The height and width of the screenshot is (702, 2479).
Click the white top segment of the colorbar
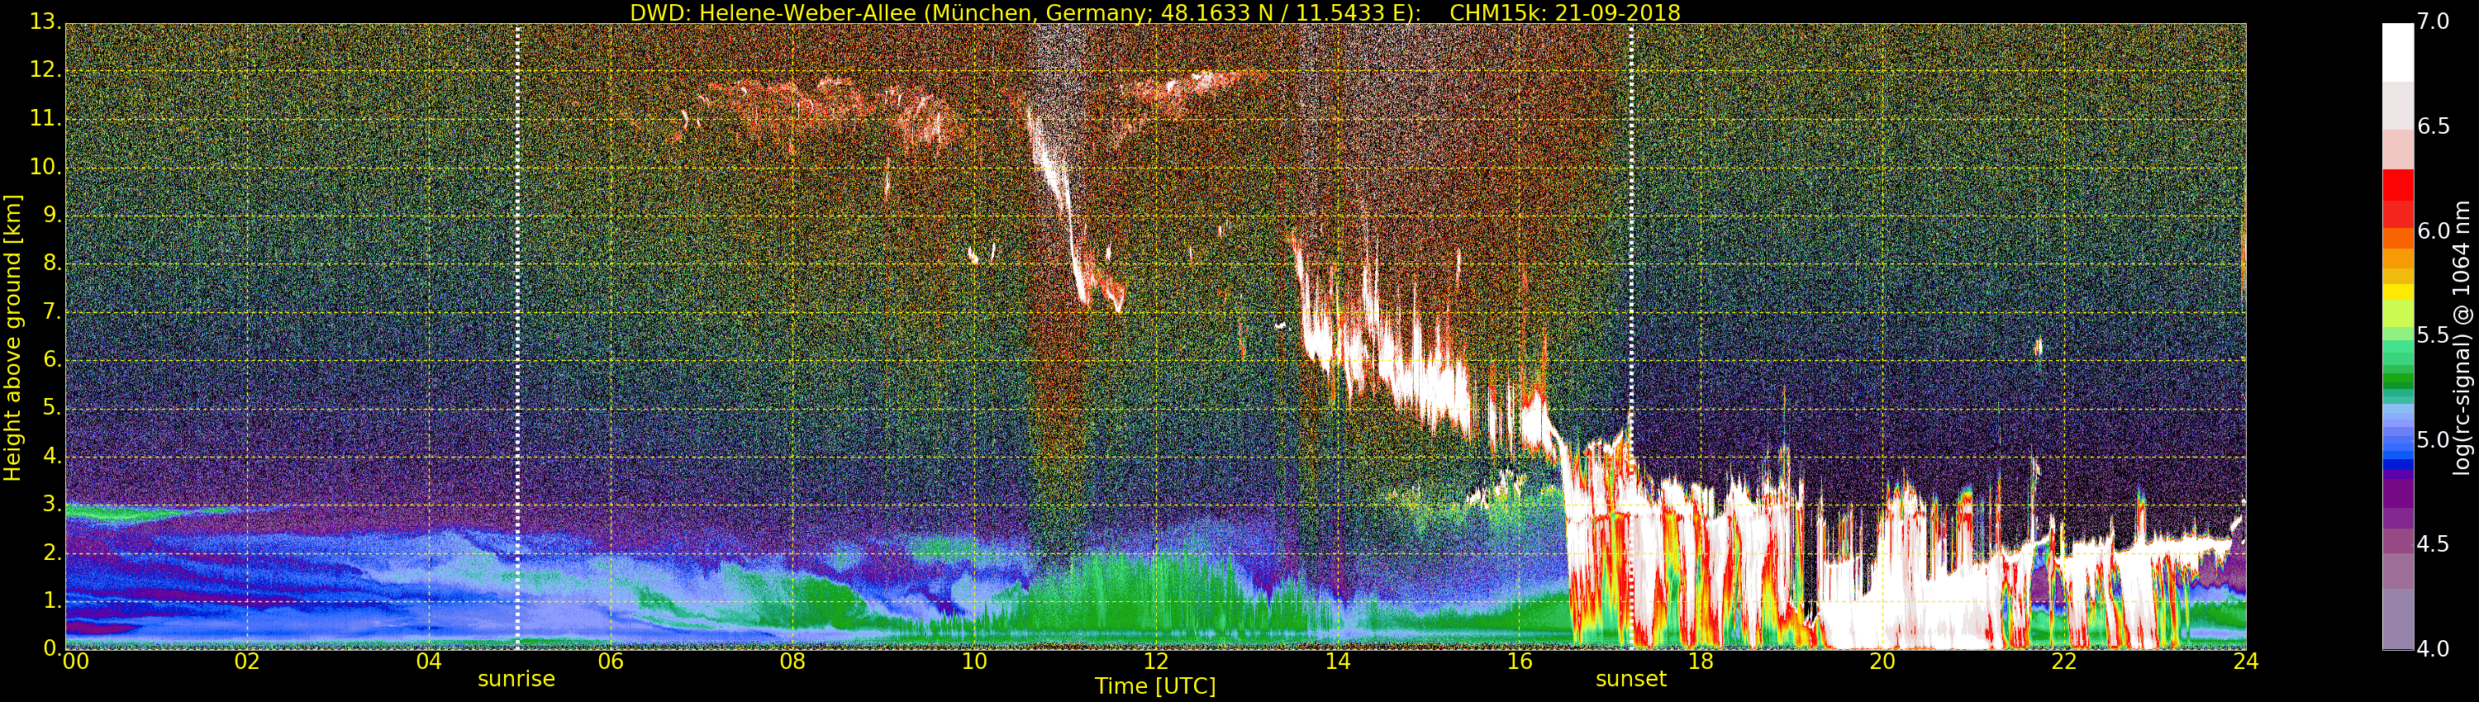click(2397, 53)
